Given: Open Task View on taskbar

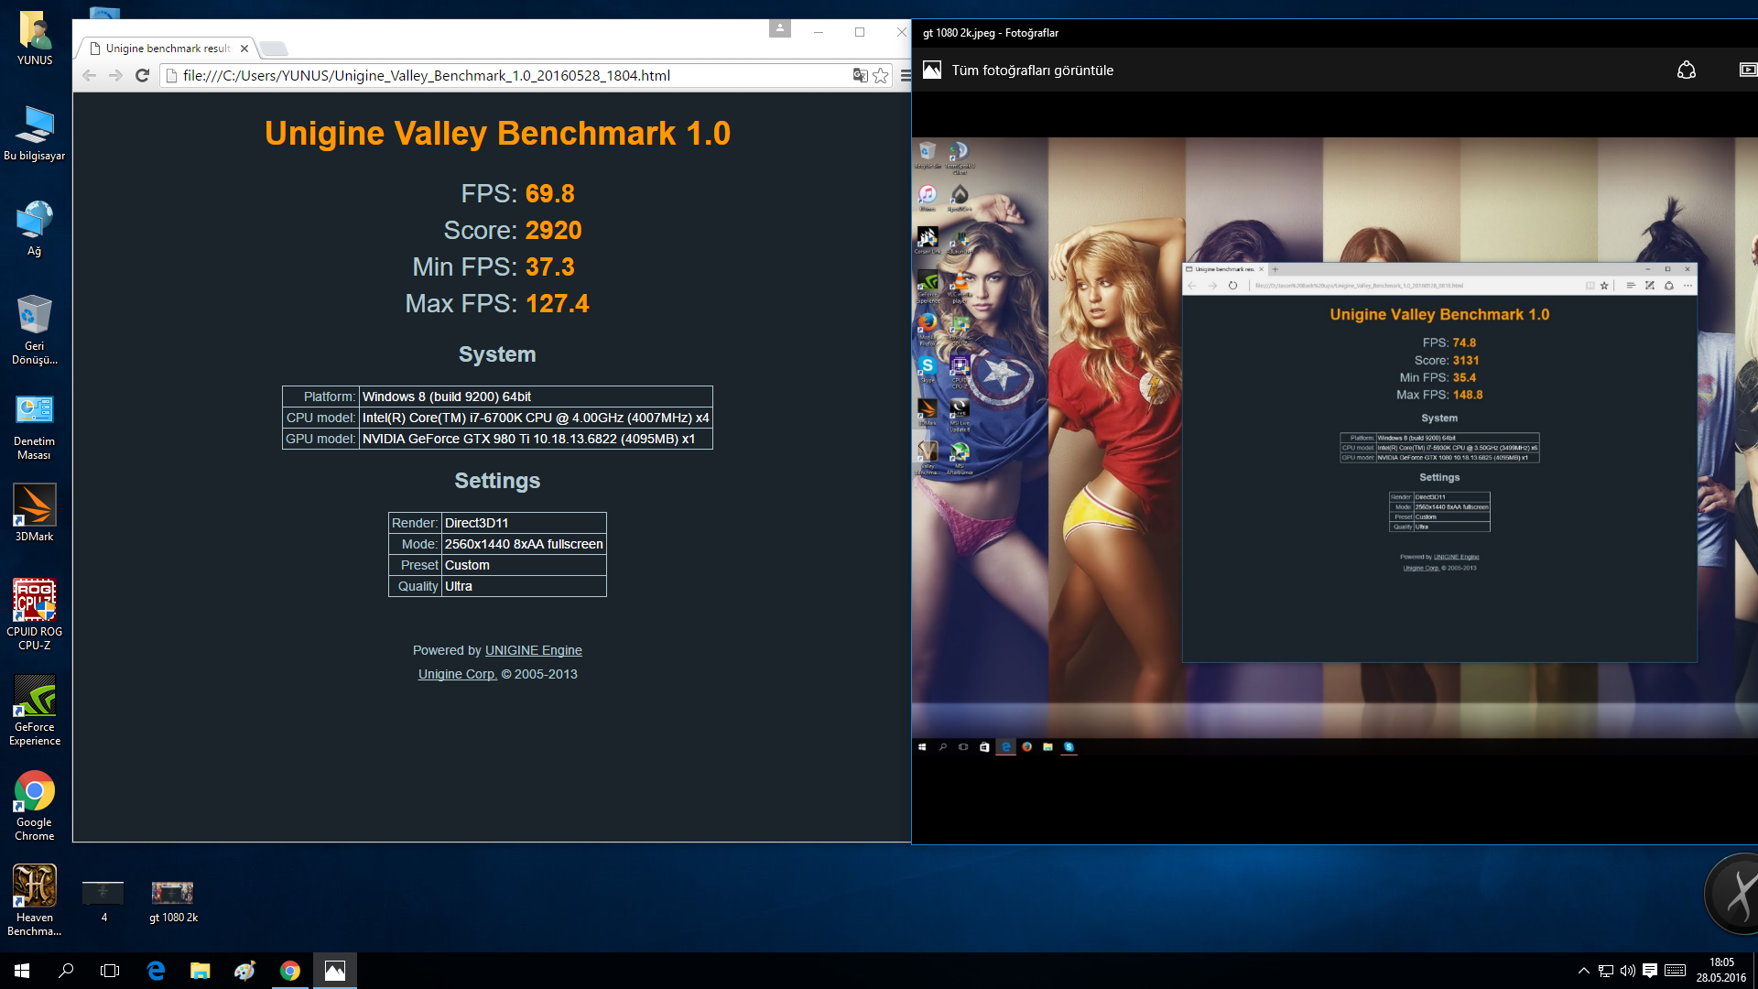Looking at the screenshot, I should pyautogui.click(x=110, y=971).
